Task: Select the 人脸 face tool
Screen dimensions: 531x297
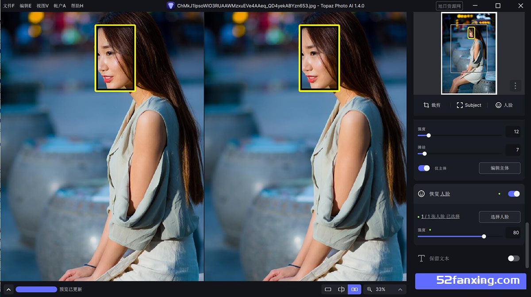Action: pos(504,105)
